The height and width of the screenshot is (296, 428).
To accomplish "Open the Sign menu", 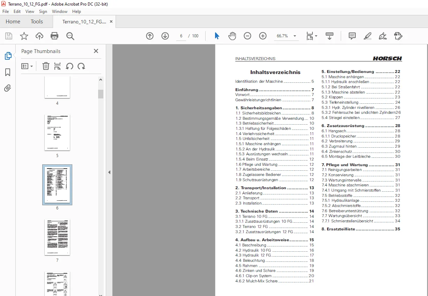I will pyautogui.click(x=43, y=12).
